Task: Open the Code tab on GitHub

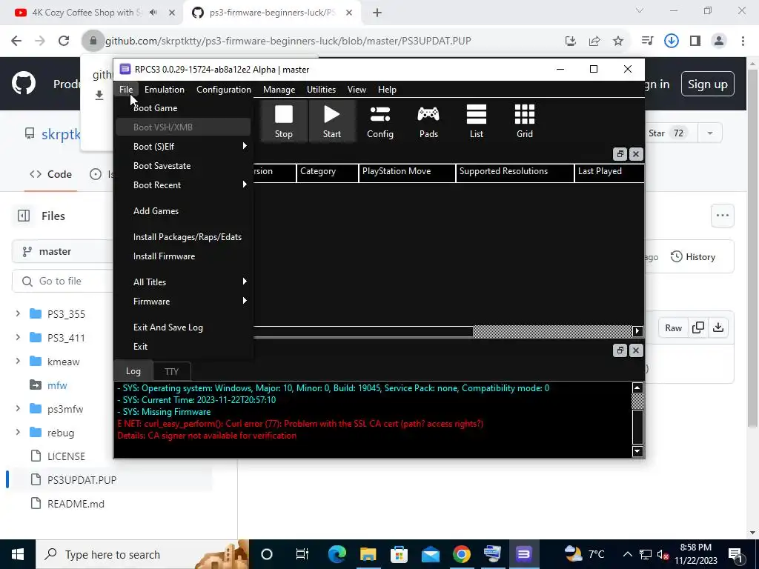Action: [x=51, y=174]
